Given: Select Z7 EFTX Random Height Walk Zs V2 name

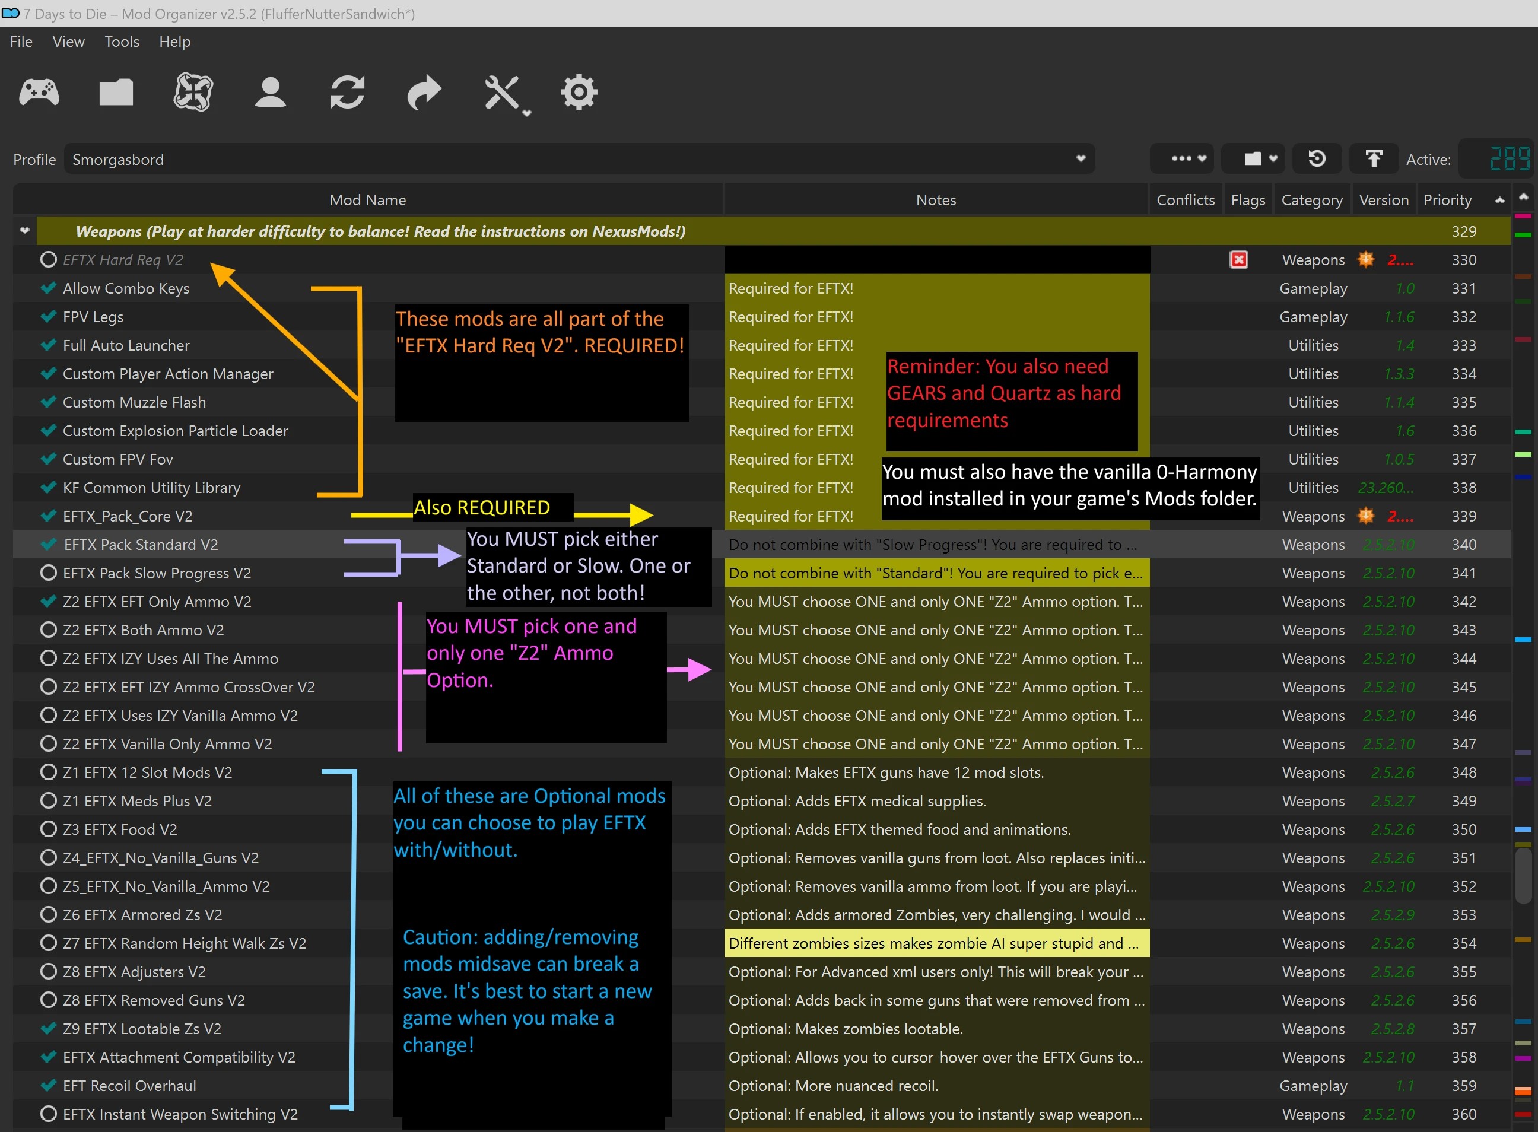Looking at the screenshot, I should (x=185, y=943).
